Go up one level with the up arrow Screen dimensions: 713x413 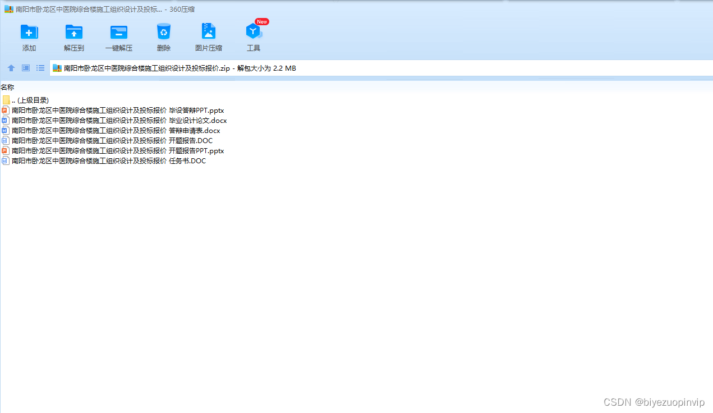[11, 68]
